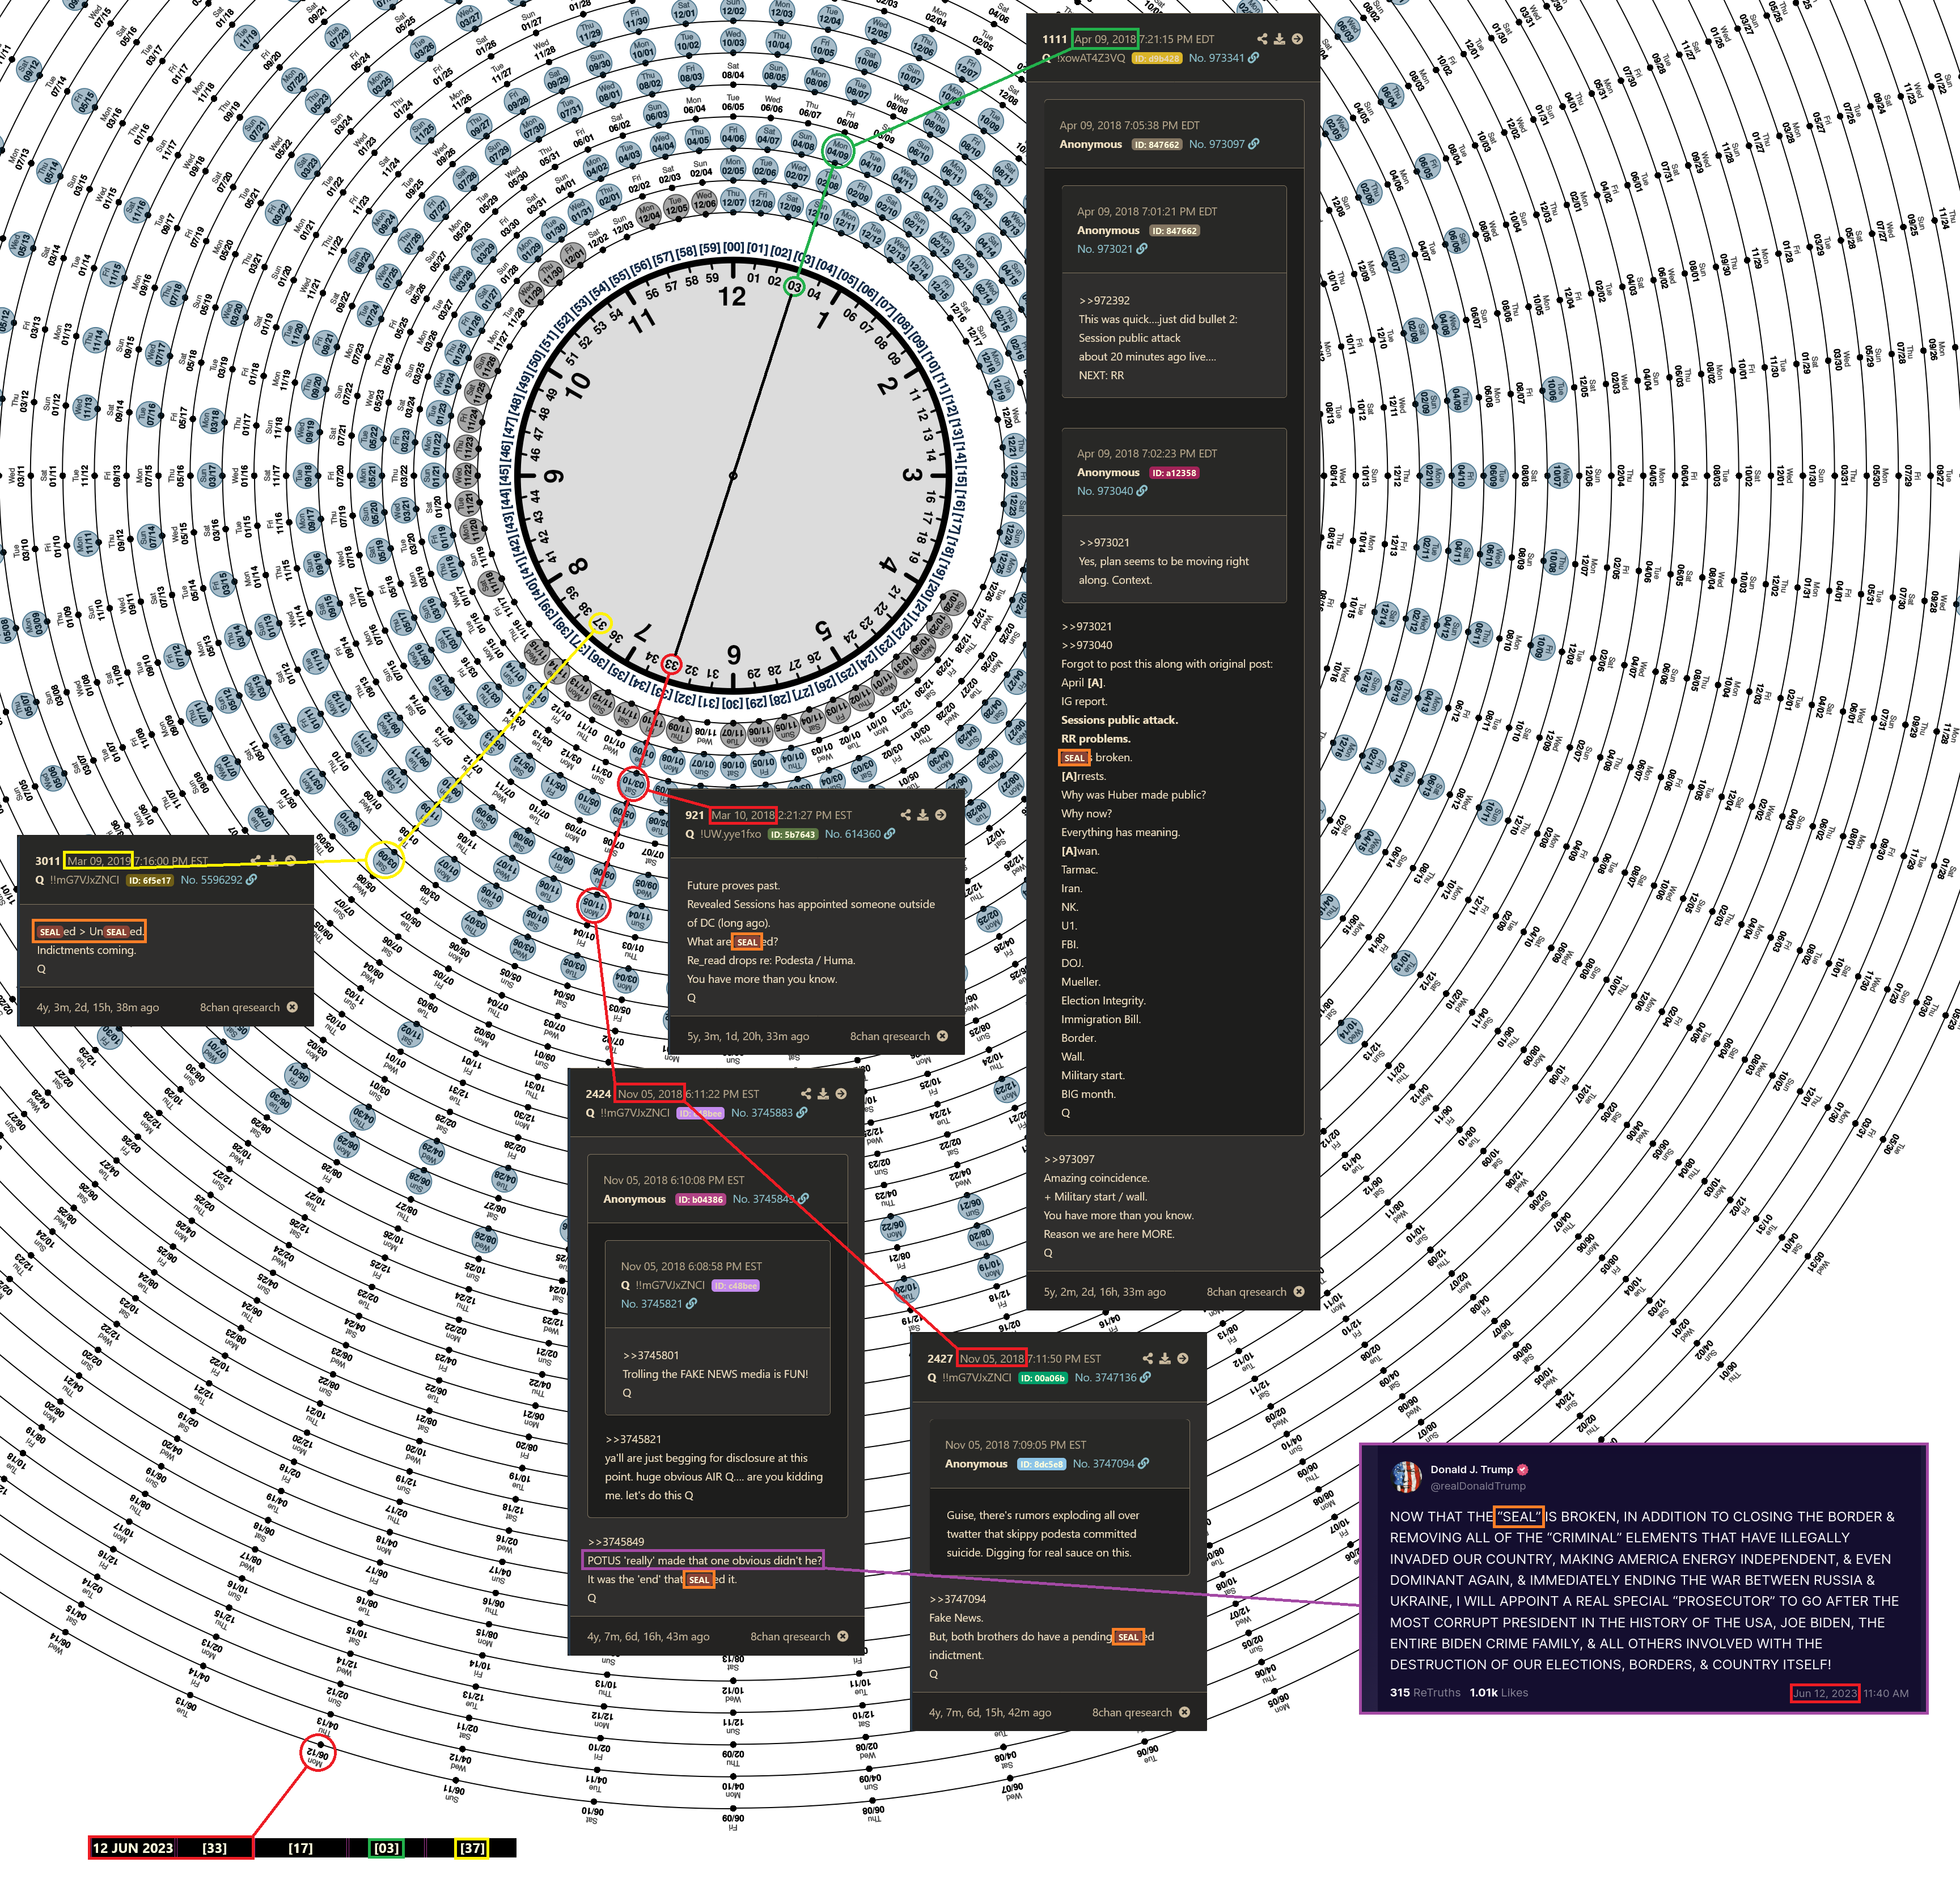Click the large 6 on the clock face
Viewport: 1960px width, 1879px height.
[x=733, y=655]
